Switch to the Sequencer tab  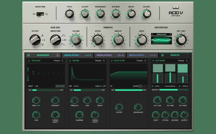pos(43,55)
